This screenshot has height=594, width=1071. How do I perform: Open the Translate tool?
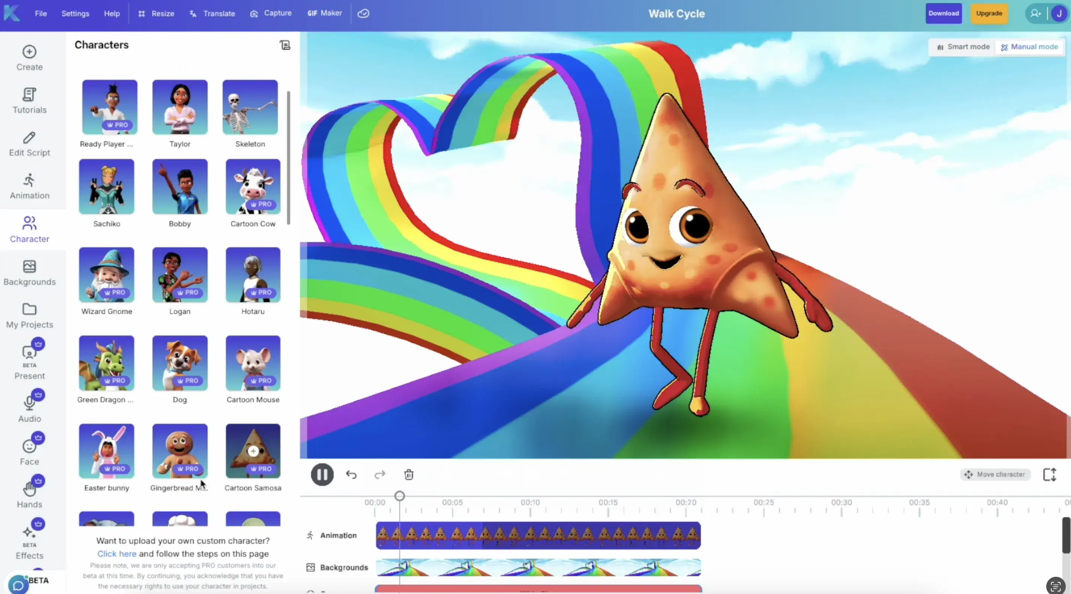pyautogui.click(x=213, y=13)
